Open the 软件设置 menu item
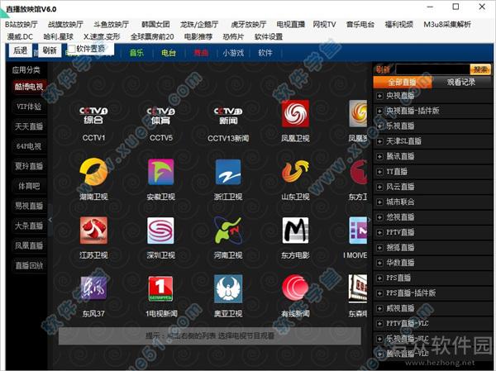This screenshot has width=496, height=371. pyautogui.click(x=269, y=36)
